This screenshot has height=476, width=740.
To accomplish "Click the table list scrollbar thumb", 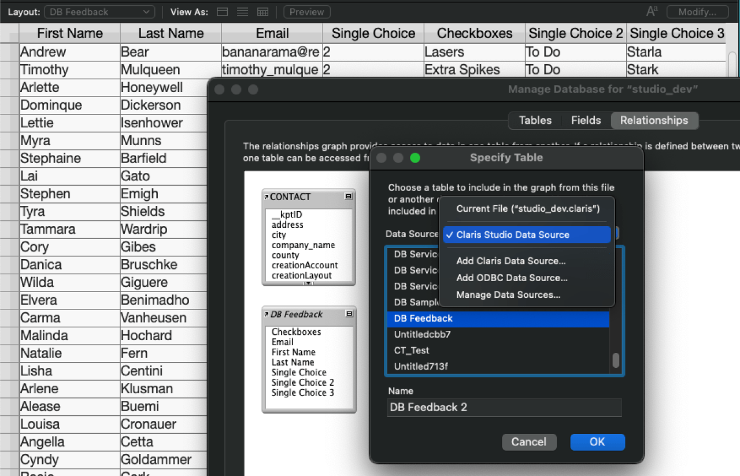I will point(616,360).
